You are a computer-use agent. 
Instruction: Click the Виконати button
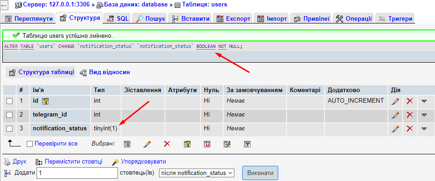[260, 173]
